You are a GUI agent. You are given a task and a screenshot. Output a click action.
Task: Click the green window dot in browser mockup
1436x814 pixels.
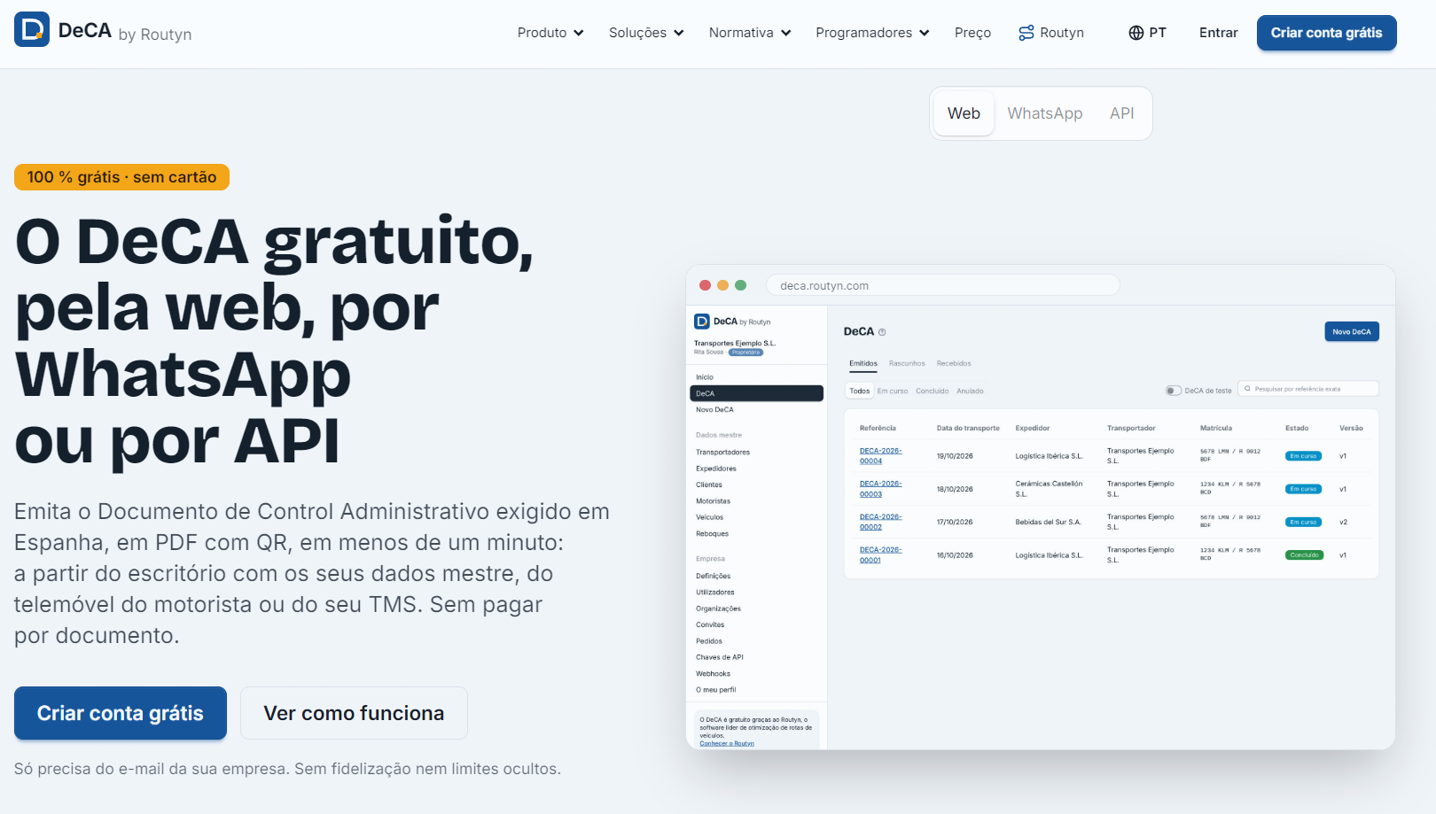[x=740, y=285]
